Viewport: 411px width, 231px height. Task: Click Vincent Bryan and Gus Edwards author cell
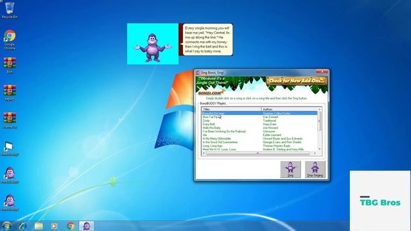283,139
